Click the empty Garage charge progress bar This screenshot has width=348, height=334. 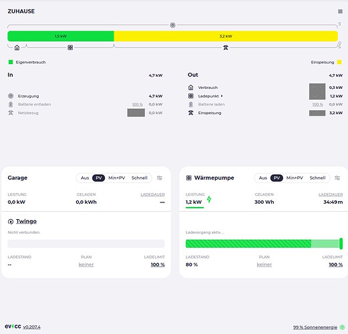click(x=86, y=244)
